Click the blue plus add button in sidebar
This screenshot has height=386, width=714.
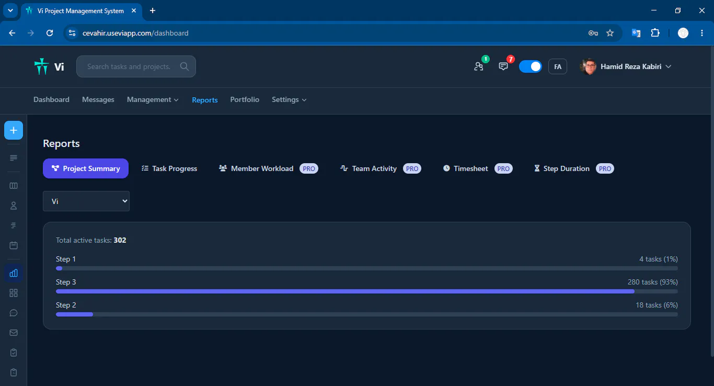[14, 130]
